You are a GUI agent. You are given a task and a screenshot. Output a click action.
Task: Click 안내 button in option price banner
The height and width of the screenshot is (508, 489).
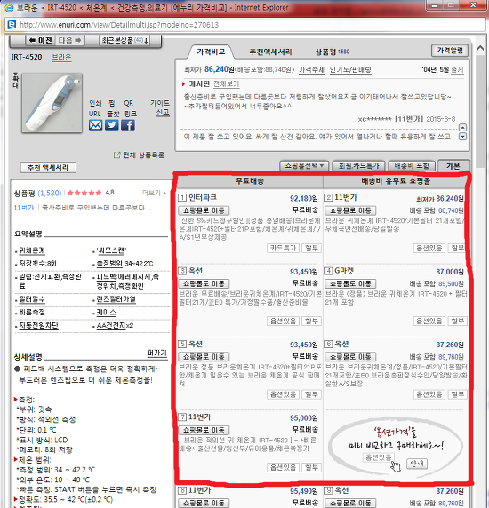417,464
